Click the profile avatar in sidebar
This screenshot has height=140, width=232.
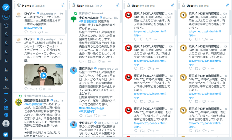click(6, 124)
